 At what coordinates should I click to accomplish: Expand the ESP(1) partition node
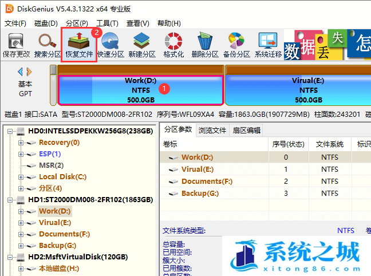[x=21, y=155]
